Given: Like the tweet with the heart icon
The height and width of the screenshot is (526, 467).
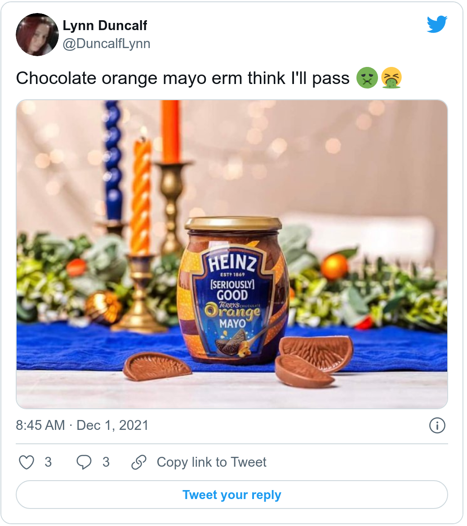Looking at the screenshot, I should (27, 462).
